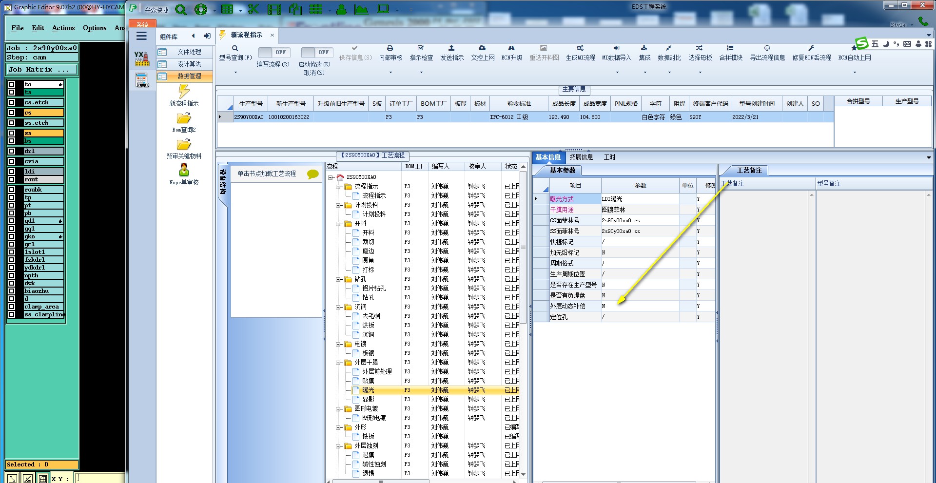Image resolution: width=936 pixels, height=483 pixels.
Task: Toggle checkbox for clamp_area layer
Action: tap(12, 307)
